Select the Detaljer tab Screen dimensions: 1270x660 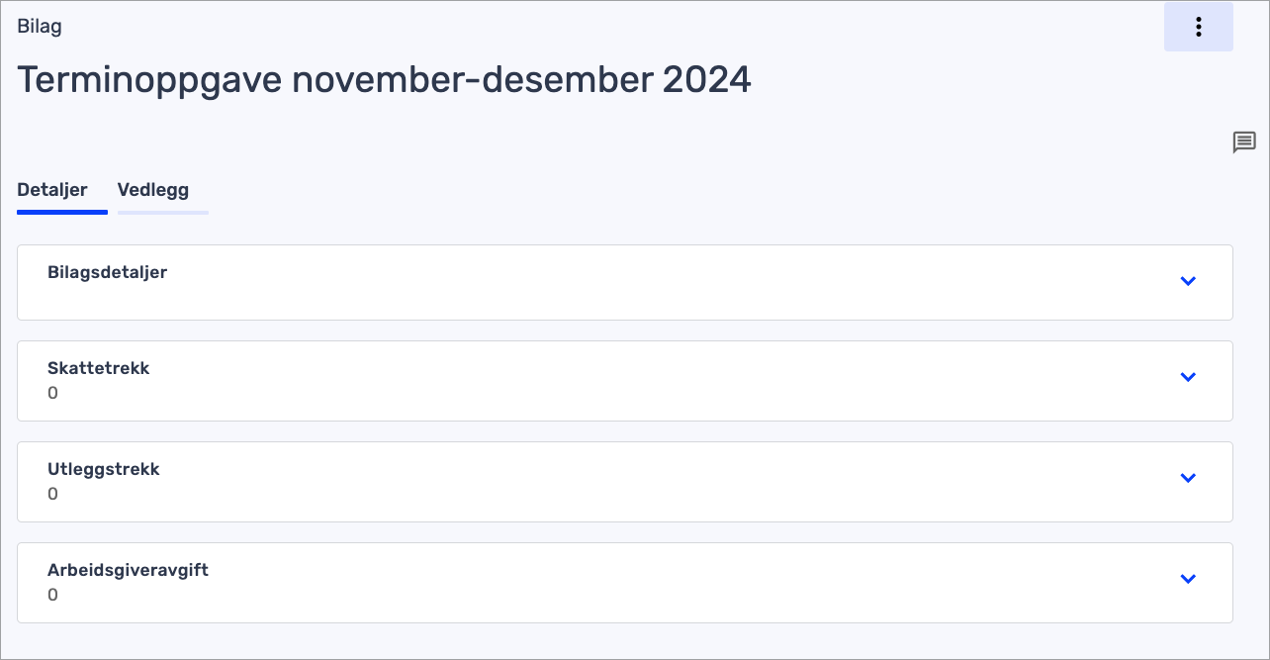(x=52, y=190)
